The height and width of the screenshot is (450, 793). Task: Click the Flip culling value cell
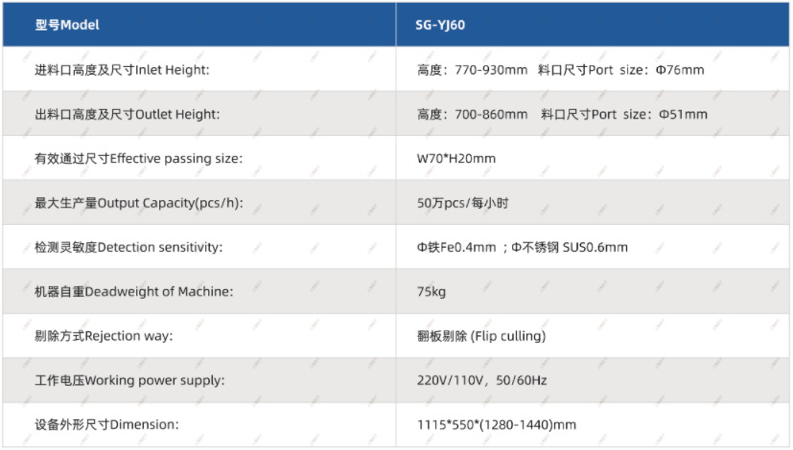481,336
